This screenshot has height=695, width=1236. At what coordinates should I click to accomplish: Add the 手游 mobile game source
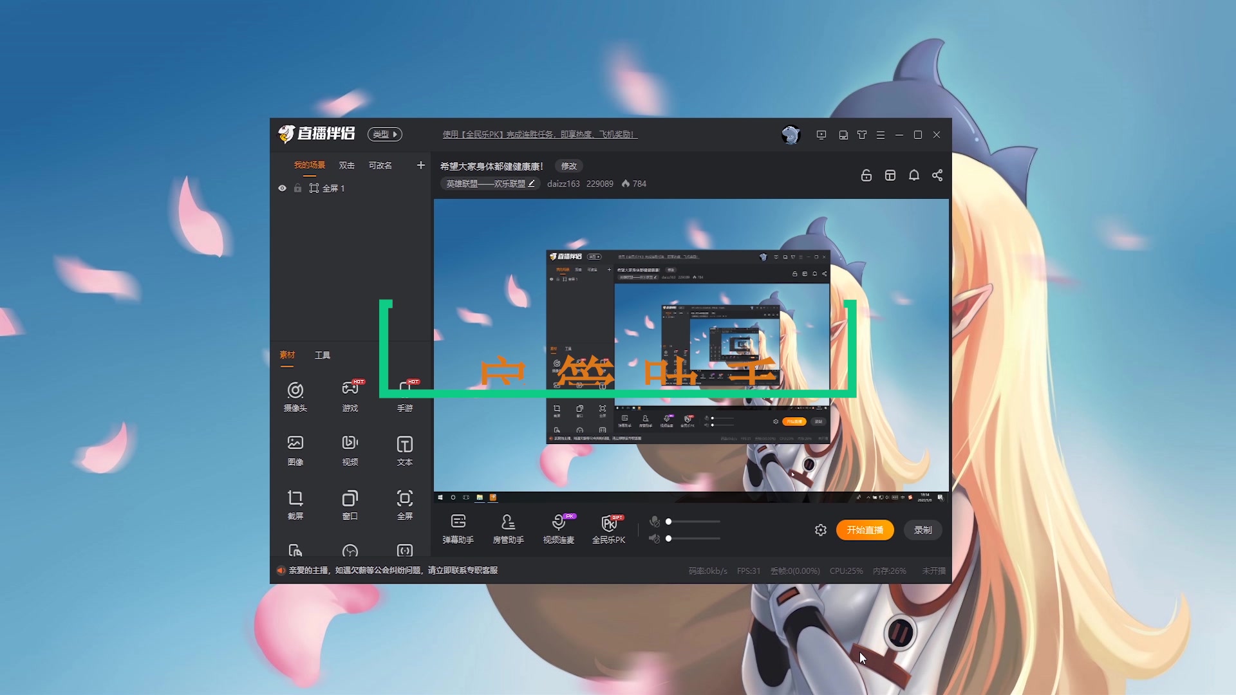[405, 396]
